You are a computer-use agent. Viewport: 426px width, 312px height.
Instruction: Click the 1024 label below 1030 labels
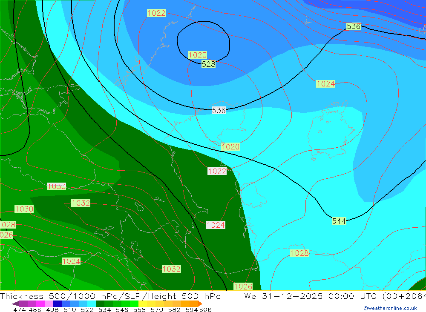[71, 261]
